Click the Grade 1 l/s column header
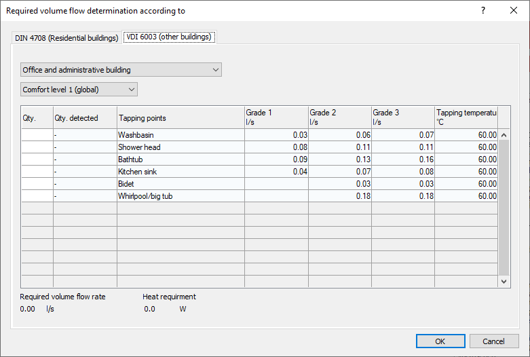Viewport: 530px width, 357px height. (x=276, y=117)
